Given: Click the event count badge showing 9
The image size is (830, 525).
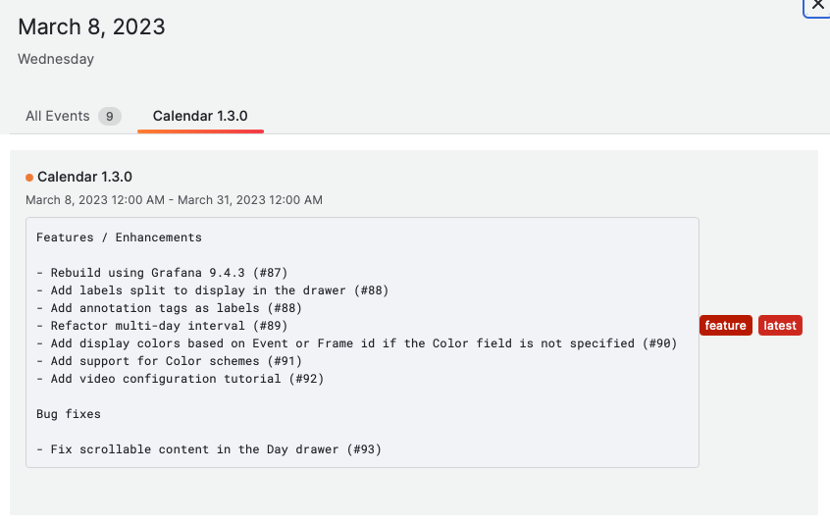Looking at the screenshot, I should coord(110,117).
